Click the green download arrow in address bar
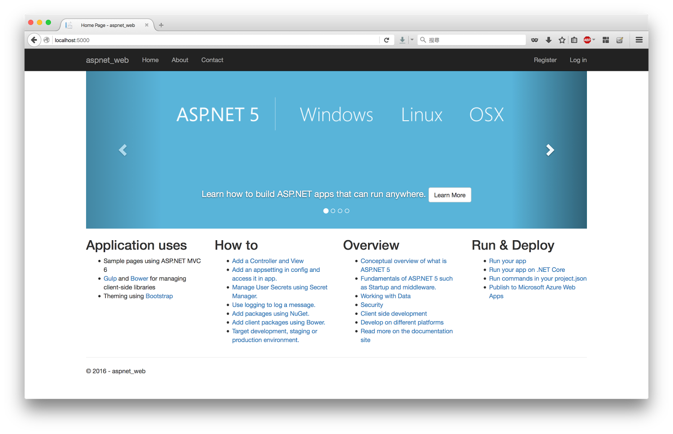This screenshot has width=673, height=434. [402, 40]
